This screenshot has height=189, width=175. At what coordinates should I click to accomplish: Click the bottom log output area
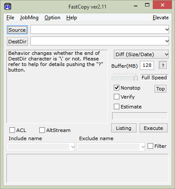pos(87,168)
